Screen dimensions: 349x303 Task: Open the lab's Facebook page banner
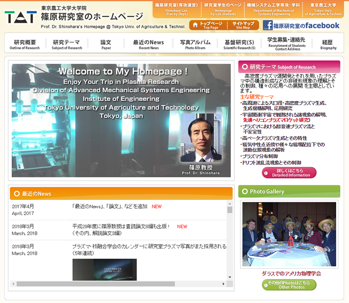pos(301,25)
